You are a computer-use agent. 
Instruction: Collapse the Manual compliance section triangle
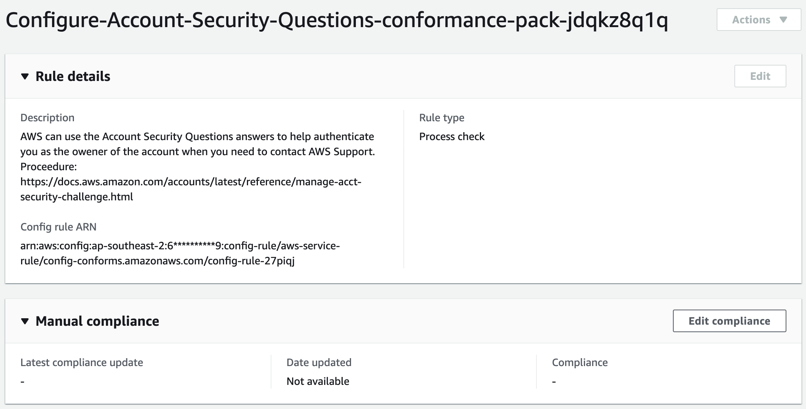pos(25,321)
